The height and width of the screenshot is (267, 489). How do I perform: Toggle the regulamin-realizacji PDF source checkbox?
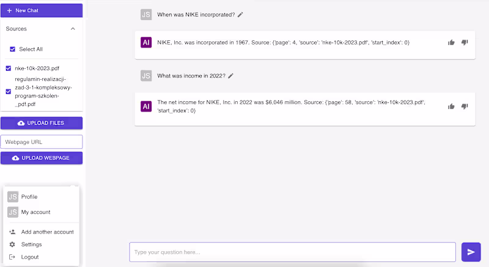pyautogui.click(x=9, y=91)
